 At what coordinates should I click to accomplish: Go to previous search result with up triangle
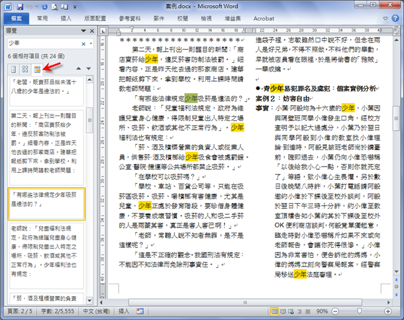79,68
